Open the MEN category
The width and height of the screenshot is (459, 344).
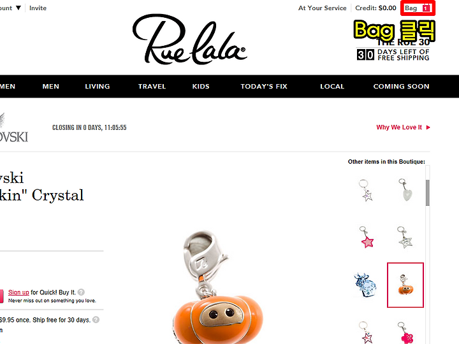(50, 86)
